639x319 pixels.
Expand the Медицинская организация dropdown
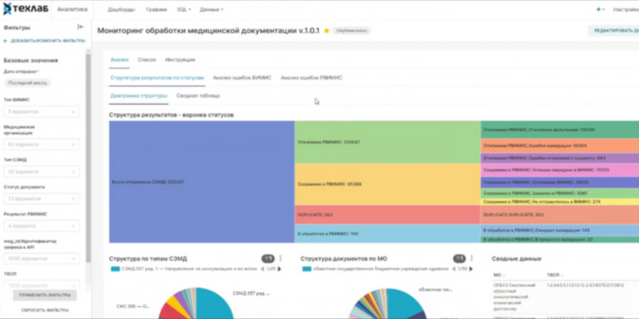point(42,145)
